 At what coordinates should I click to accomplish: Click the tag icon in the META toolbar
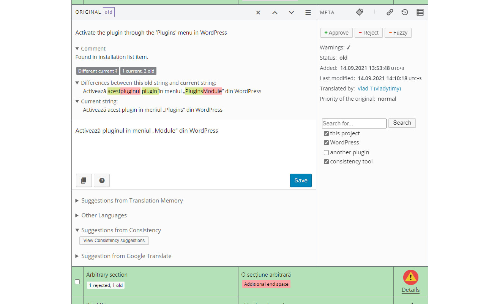[x=359, y=12]
